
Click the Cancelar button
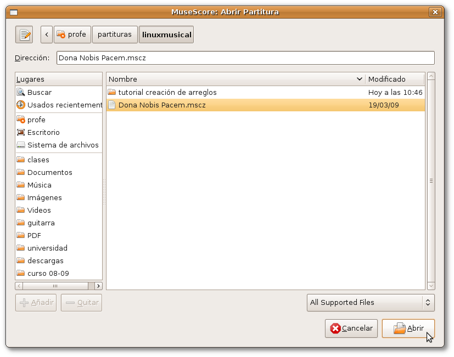351,328
